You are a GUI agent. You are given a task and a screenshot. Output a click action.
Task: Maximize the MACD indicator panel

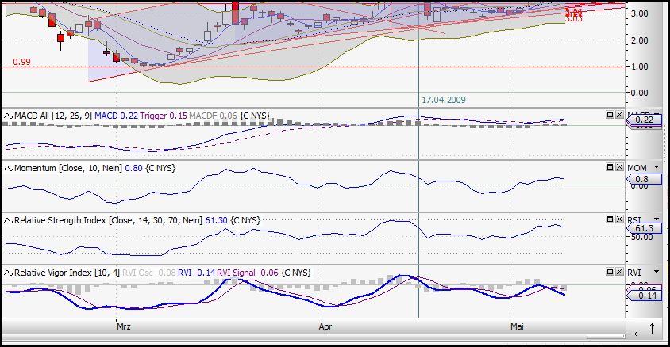pos(610,115)
